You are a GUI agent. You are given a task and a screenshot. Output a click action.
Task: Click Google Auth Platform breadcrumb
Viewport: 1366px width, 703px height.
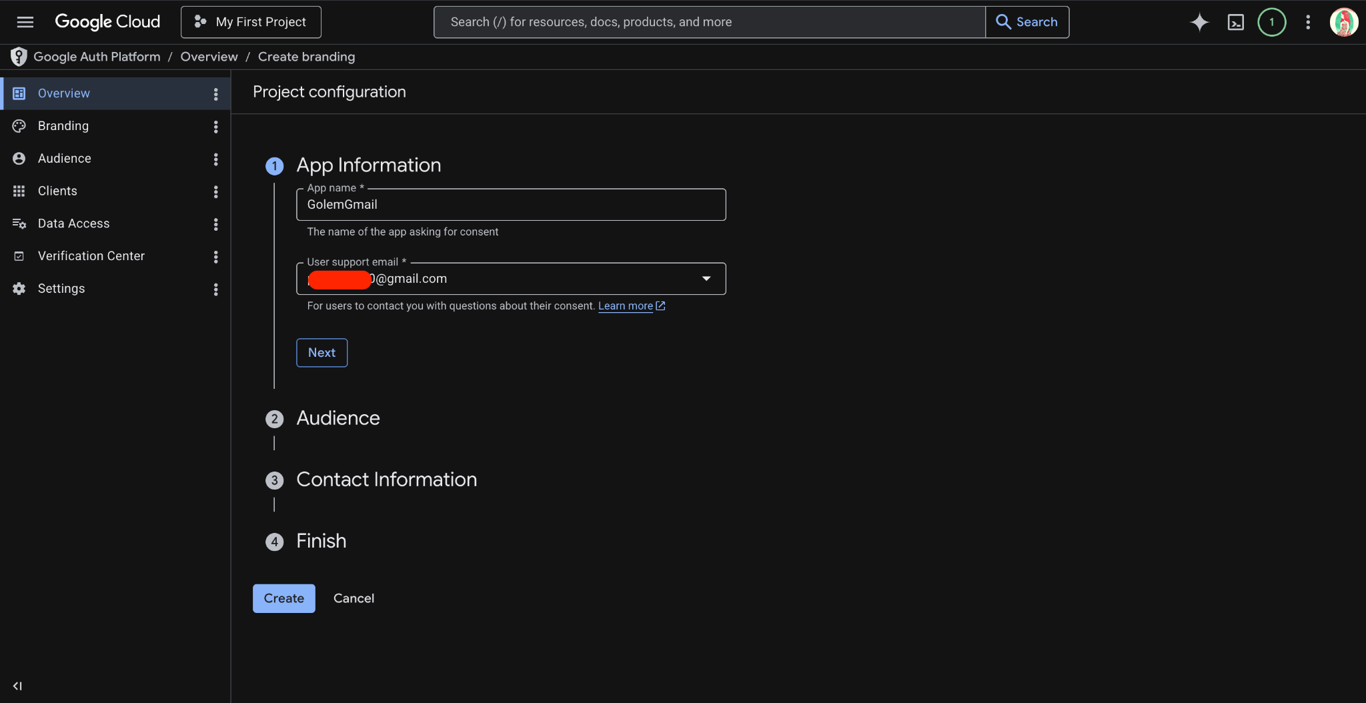click(x=97, y=57)
